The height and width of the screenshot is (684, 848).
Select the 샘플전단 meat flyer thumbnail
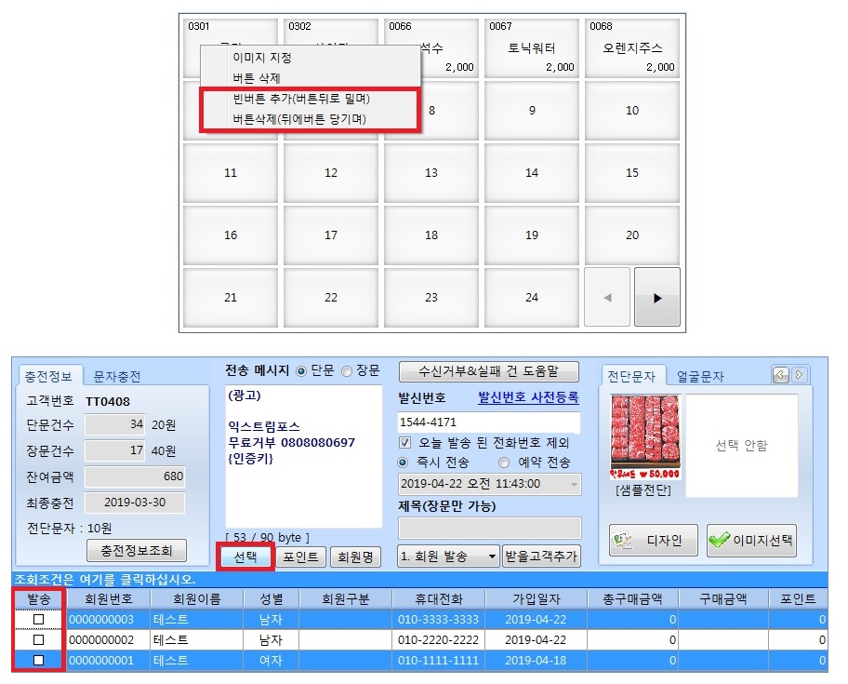coord(643,437)
